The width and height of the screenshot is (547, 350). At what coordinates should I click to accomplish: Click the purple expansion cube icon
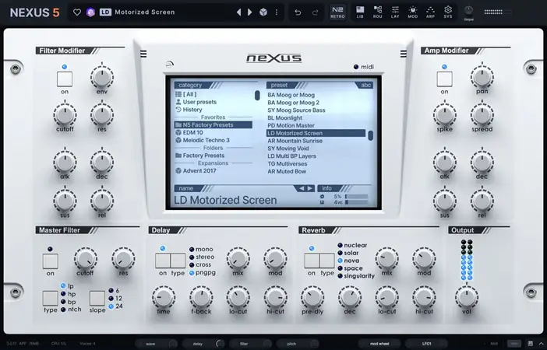coord(90,12)
